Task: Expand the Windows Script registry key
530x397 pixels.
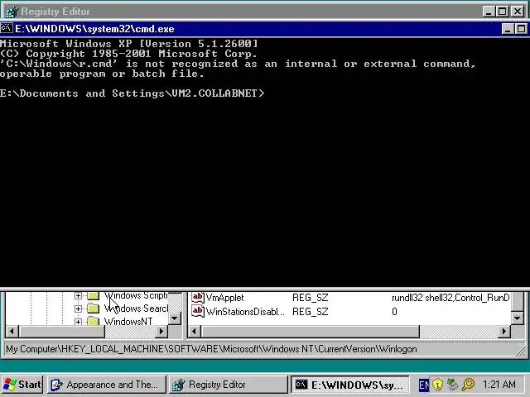Action: [x=78, y=296]
